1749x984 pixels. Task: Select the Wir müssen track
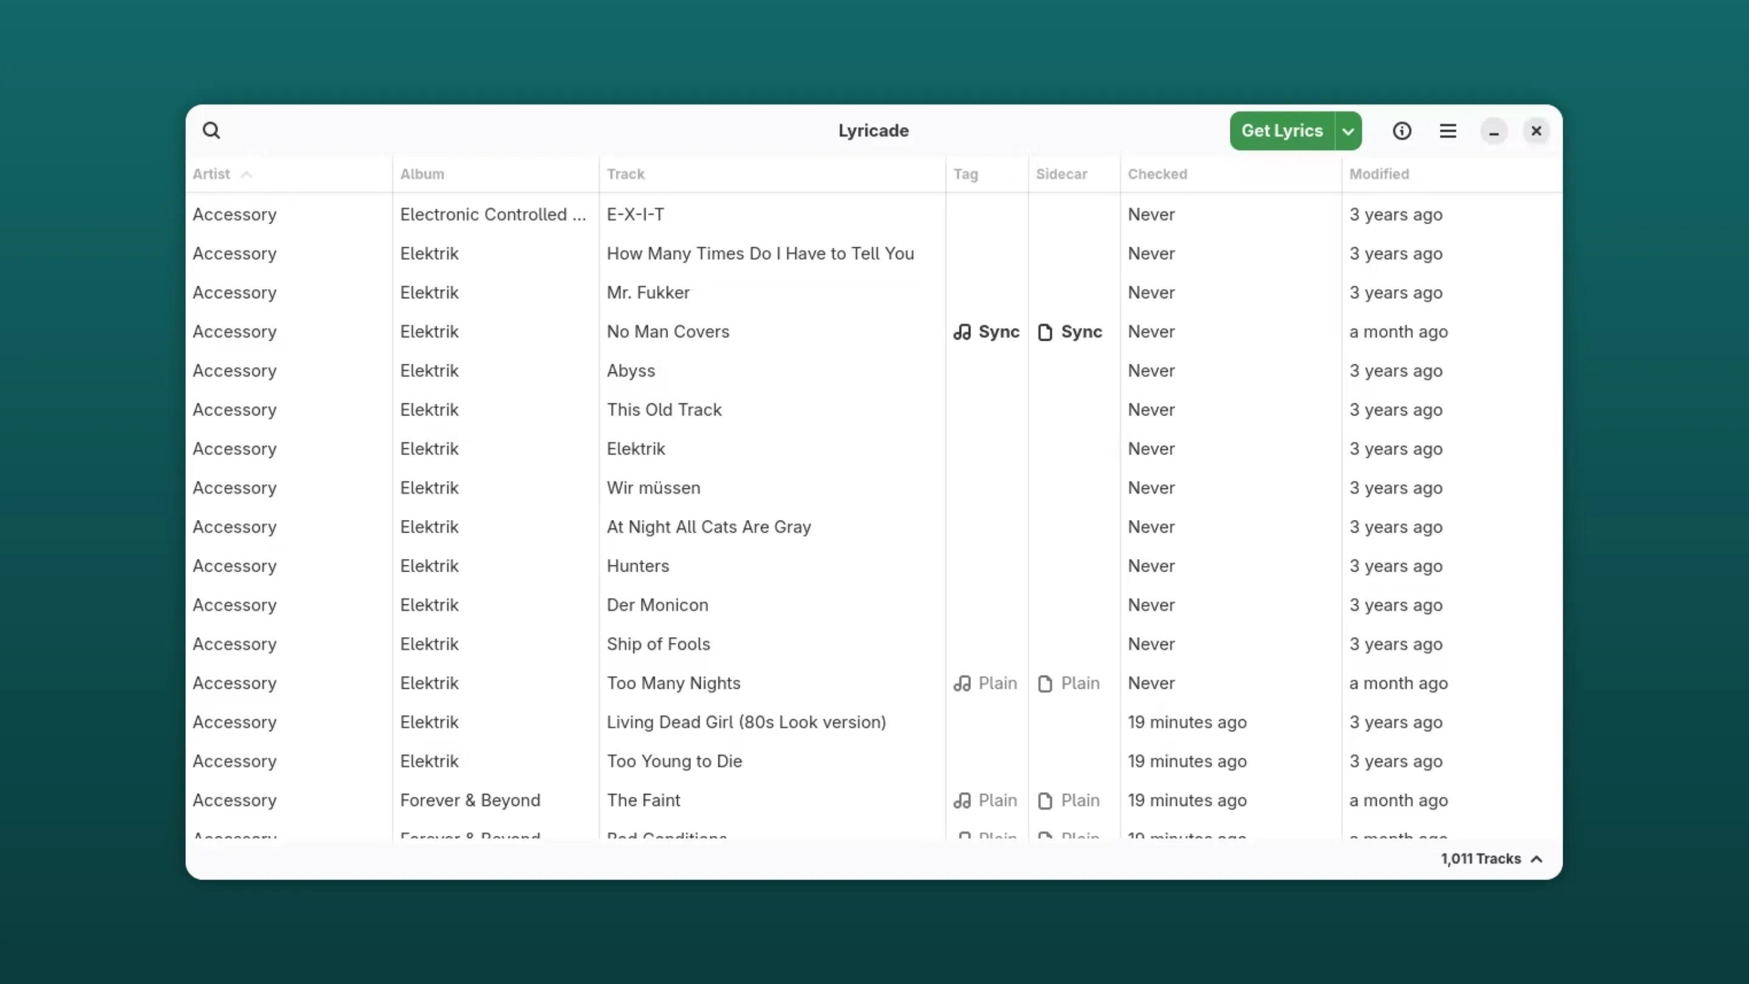pyautogui.click(x=653, y=488)
